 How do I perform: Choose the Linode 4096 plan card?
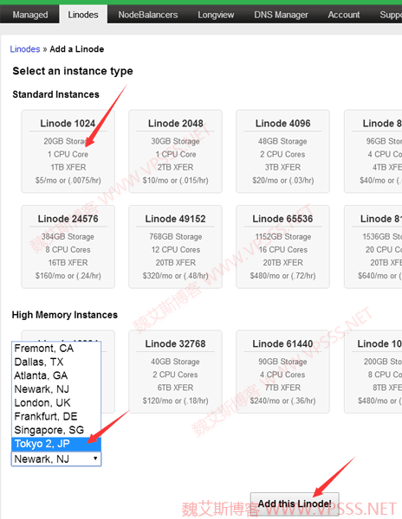(x=282, y=151)
